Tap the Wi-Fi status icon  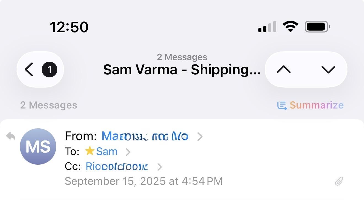pyautogui.click(x=290, y=27)
